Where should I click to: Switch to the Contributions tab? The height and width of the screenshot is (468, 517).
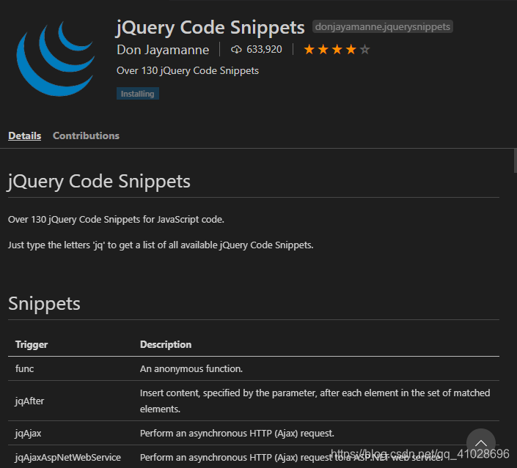86,135
